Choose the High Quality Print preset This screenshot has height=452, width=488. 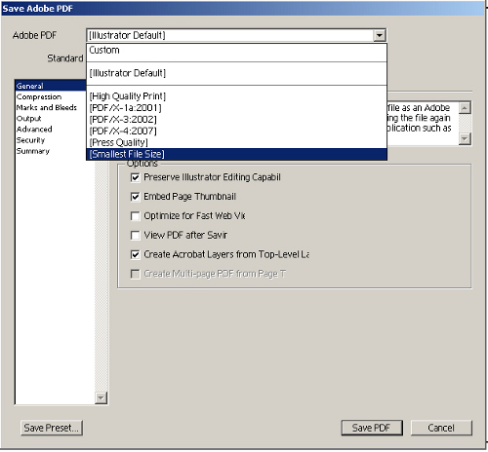(236, 96)
